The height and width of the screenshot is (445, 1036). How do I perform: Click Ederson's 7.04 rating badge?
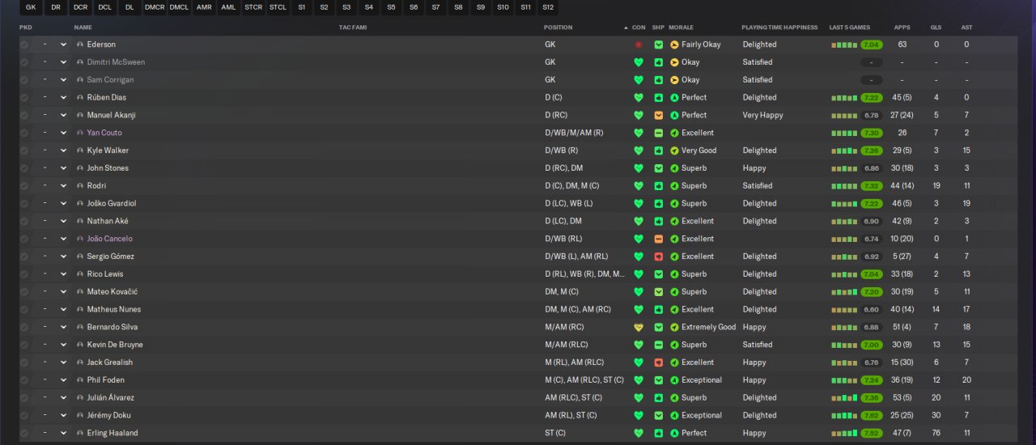coord(872,44)
